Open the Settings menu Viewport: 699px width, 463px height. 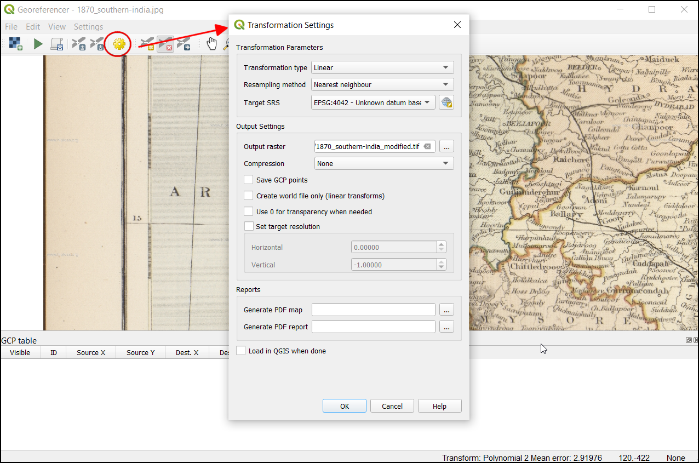point(88,26)
